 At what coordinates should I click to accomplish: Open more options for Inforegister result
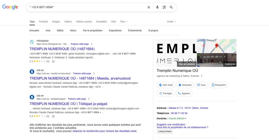pos(92,44)
